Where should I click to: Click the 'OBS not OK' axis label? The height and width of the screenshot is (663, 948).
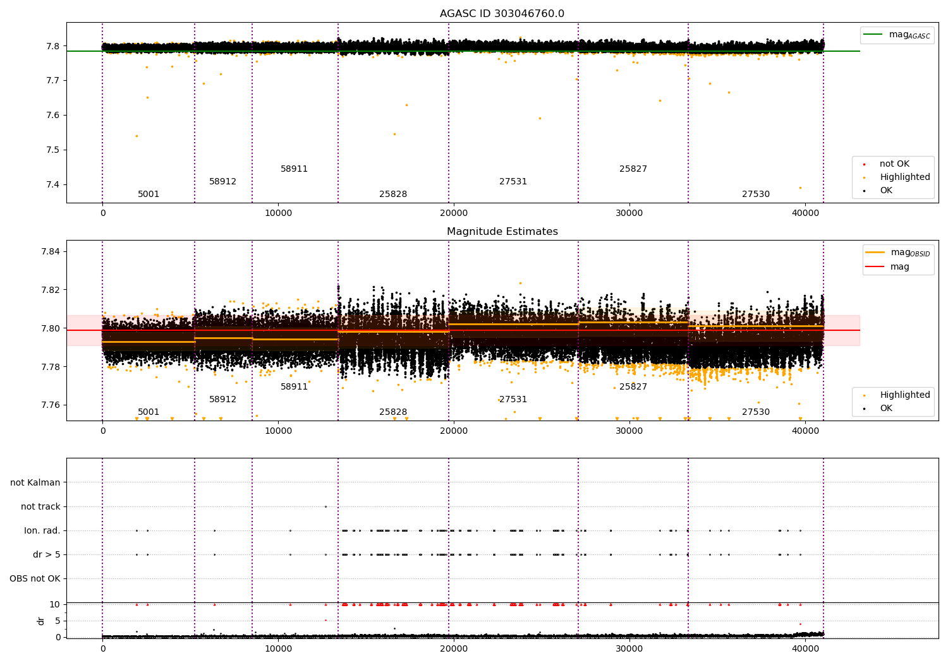pos(35,579)
